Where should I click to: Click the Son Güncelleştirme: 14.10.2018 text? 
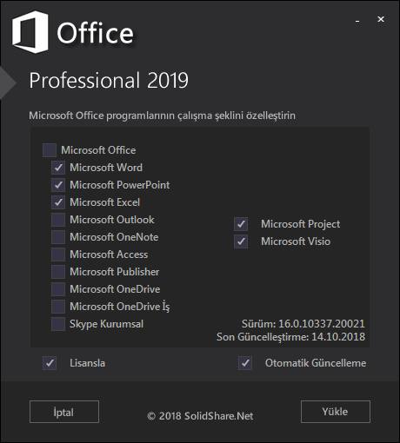(290, 337)
